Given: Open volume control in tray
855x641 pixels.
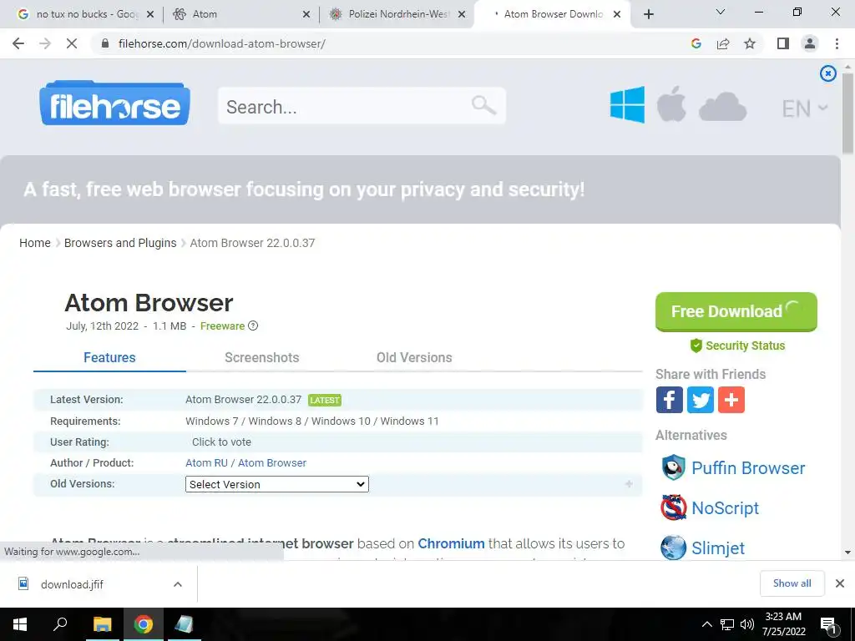Looking at the screenshot, I should tap(747, 624).
